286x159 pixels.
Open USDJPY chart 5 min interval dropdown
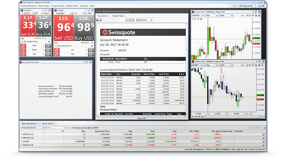(232, 65)
